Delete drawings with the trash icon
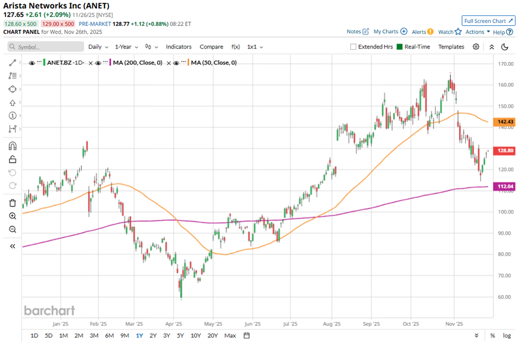This screenshot has height=344, width=520. [12, 203]
